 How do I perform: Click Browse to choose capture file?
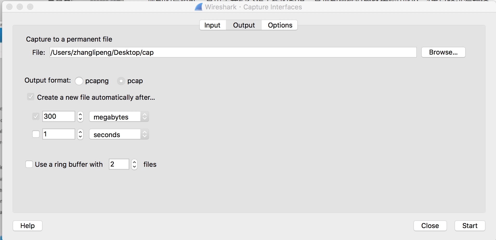click(443, 52)
